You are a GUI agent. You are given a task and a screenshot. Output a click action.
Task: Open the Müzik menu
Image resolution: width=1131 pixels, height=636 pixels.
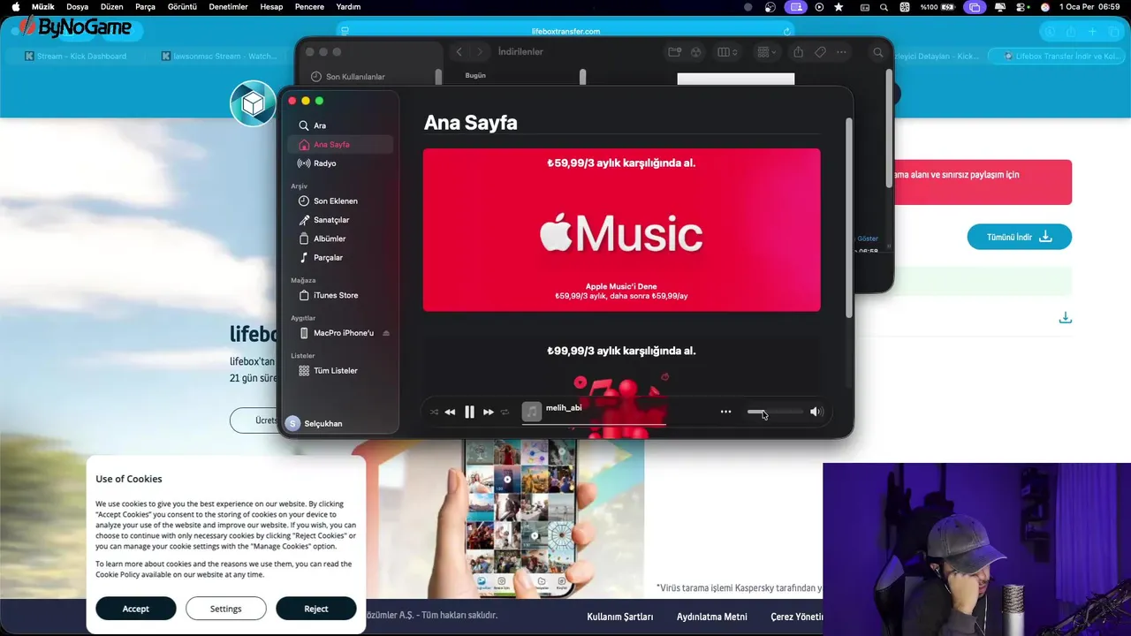click(x=43, y=6)
